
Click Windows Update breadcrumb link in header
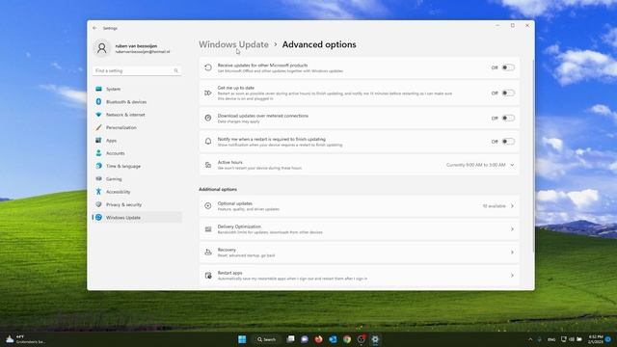(x=233, y=44)
